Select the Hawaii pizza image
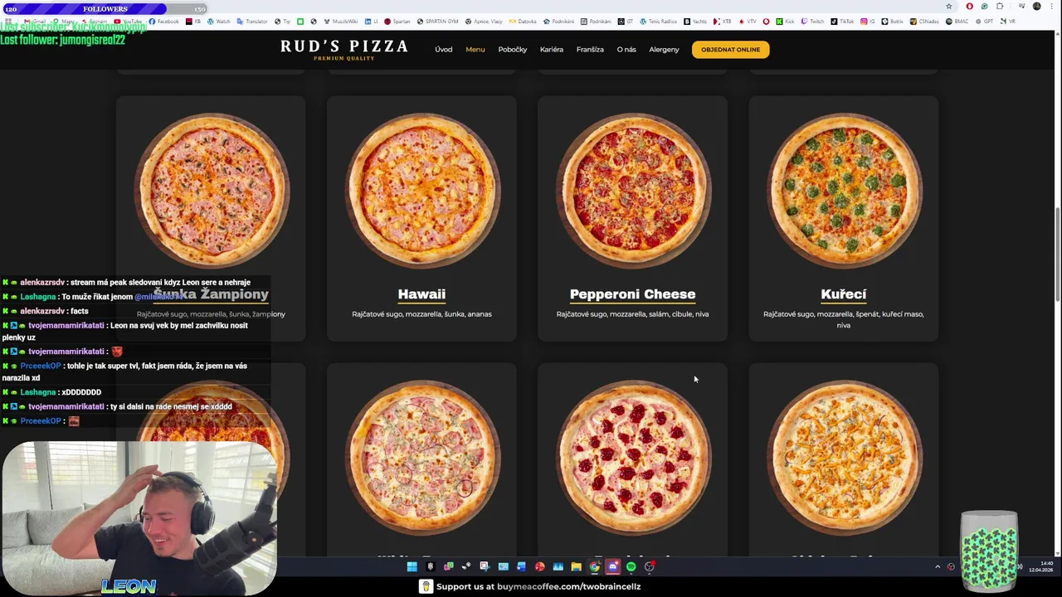1062x597 pixels. [x=421, y=191]
